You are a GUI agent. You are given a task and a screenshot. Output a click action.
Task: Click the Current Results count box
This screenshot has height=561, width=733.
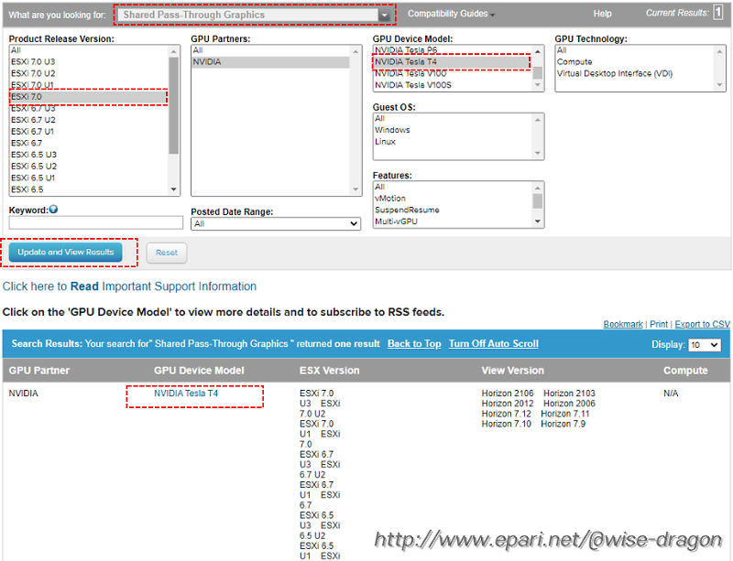pyautogui.click(x=718, y=13)
